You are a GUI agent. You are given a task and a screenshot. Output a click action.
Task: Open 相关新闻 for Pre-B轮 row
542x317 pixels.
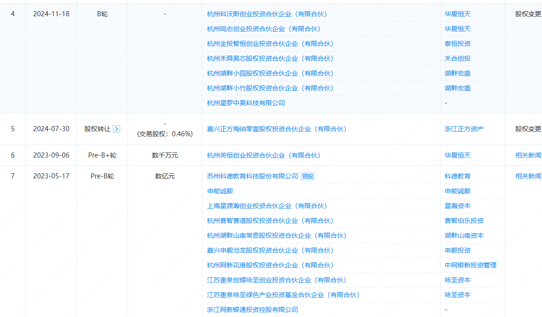coord(528,176)
